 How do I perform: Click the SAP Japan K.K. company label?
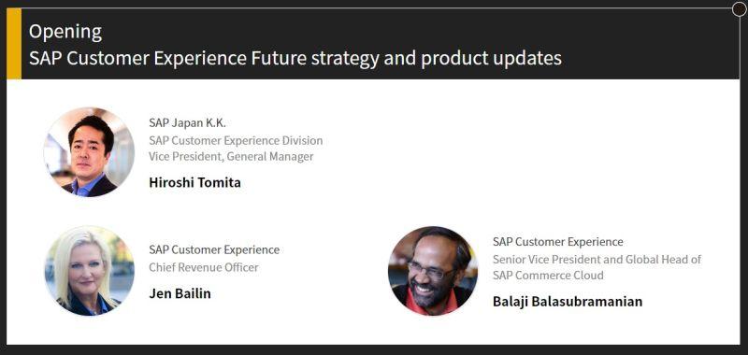pos(187,123)
